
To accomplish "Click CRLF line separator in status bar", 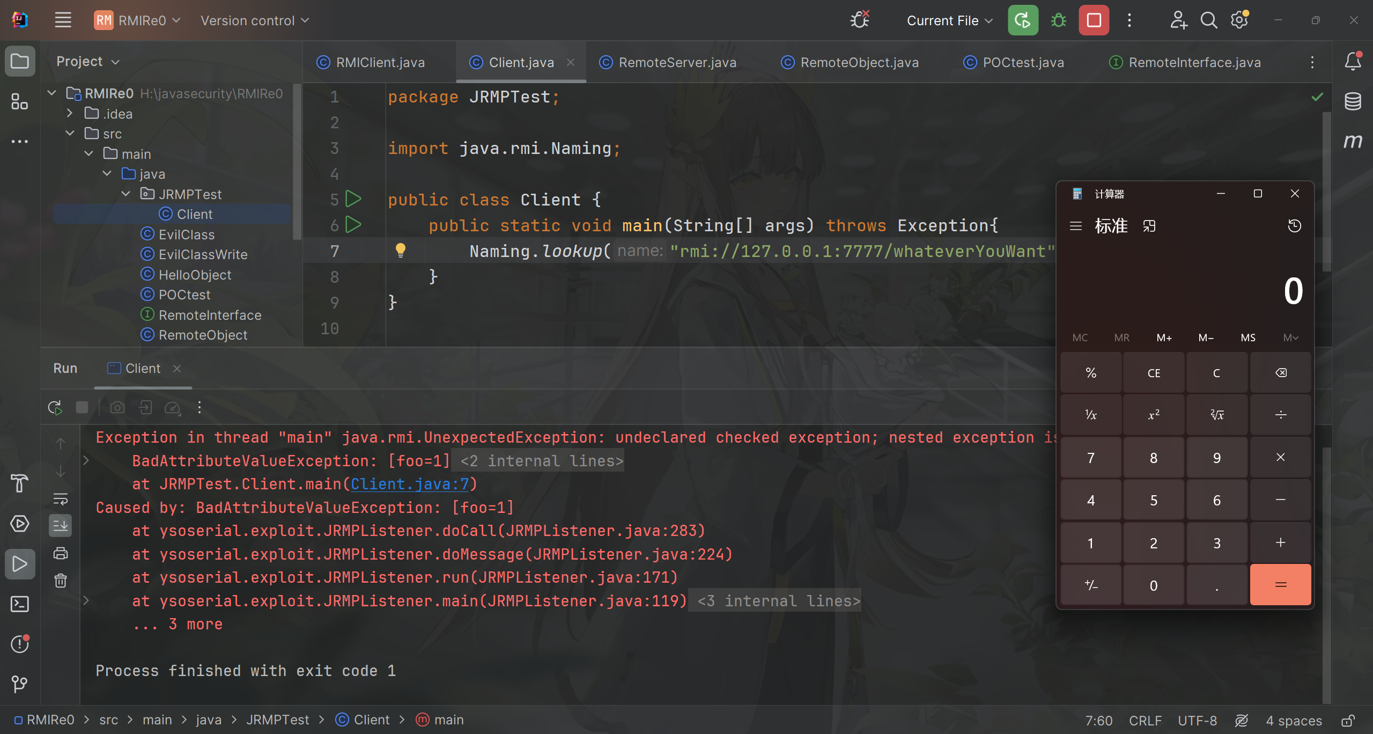I will (x=1145, y=721).
